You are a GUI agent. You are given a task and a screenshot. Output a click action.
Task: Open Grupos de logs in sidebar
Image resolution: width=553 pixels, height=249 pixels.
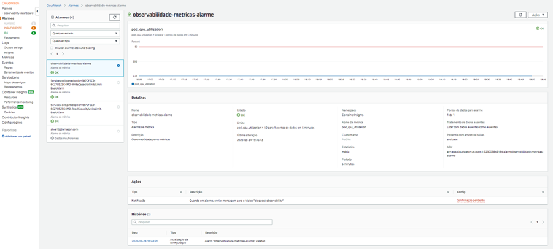point(13,47)
